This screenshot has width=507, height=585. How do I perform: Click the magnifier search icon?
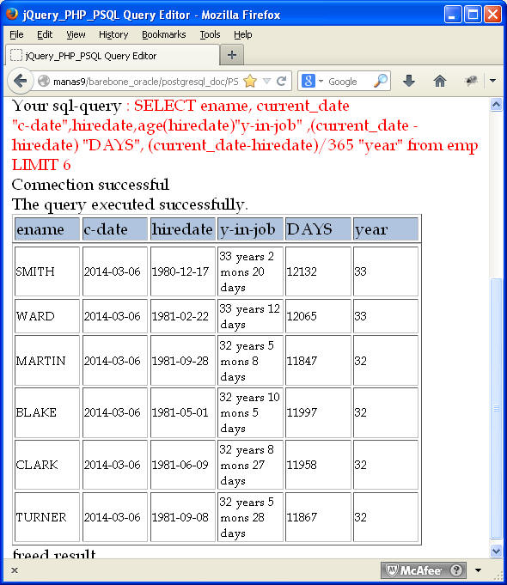point(381,81)
